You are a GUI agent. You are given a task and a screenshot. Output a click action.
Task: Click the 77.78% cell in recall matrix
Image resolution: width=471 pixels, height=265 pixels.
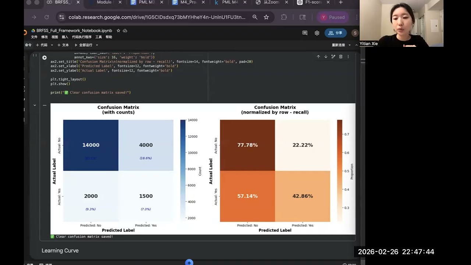click(x=248, y=145)
